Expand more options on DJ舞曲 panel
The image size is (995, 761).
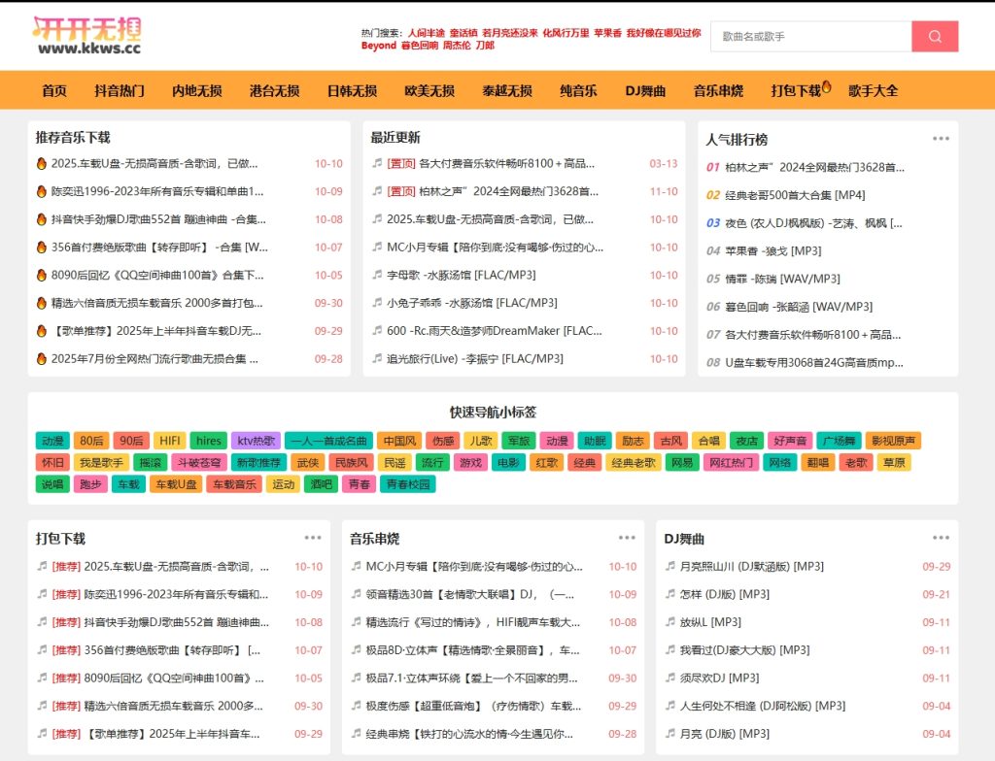(940, 536)
